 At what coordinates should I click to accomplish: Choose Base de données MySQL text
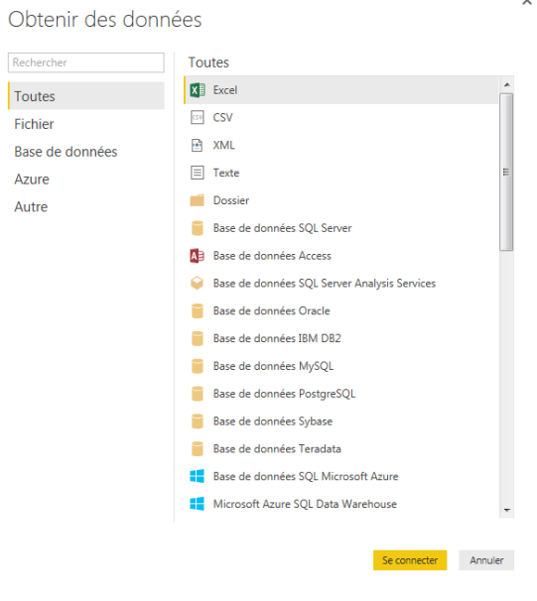coord(274,366)
